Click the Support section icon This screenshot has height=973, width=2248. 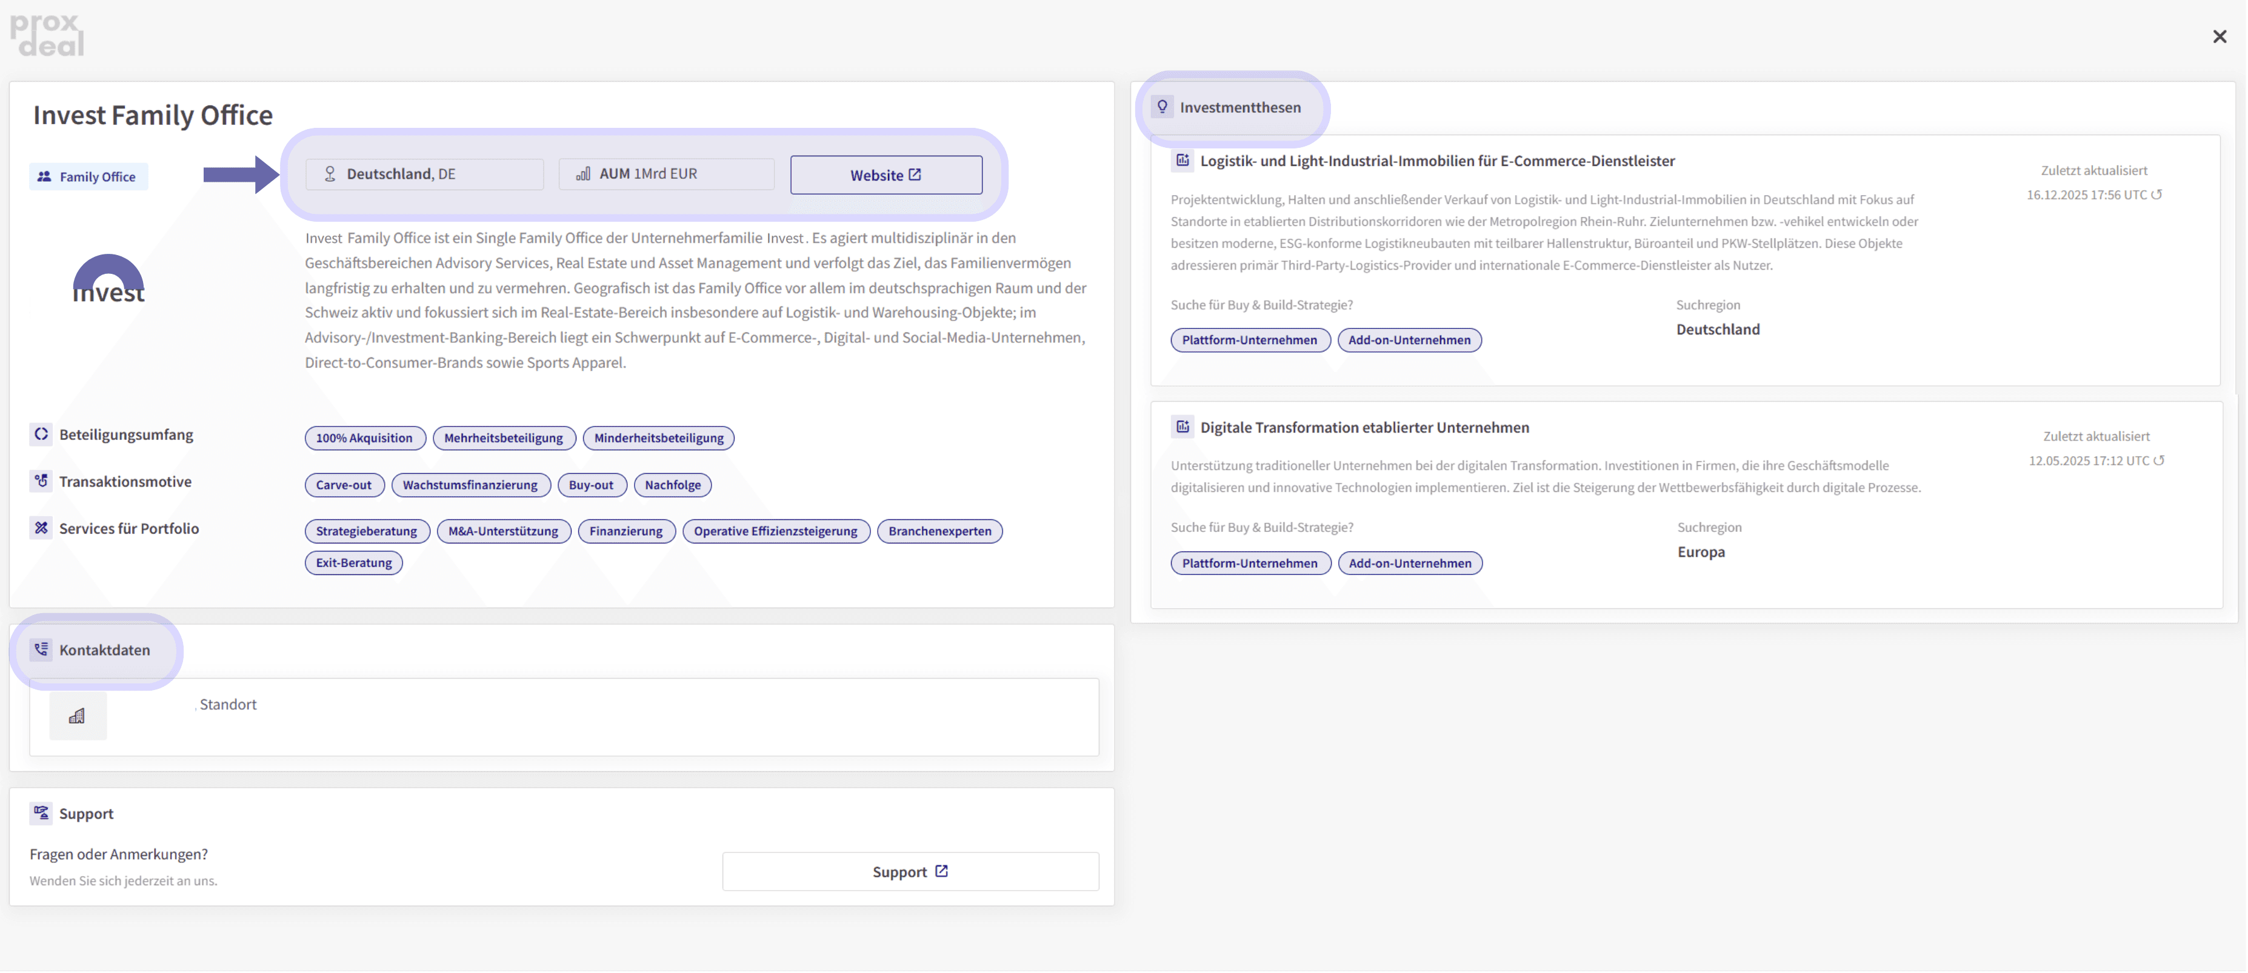41,812
